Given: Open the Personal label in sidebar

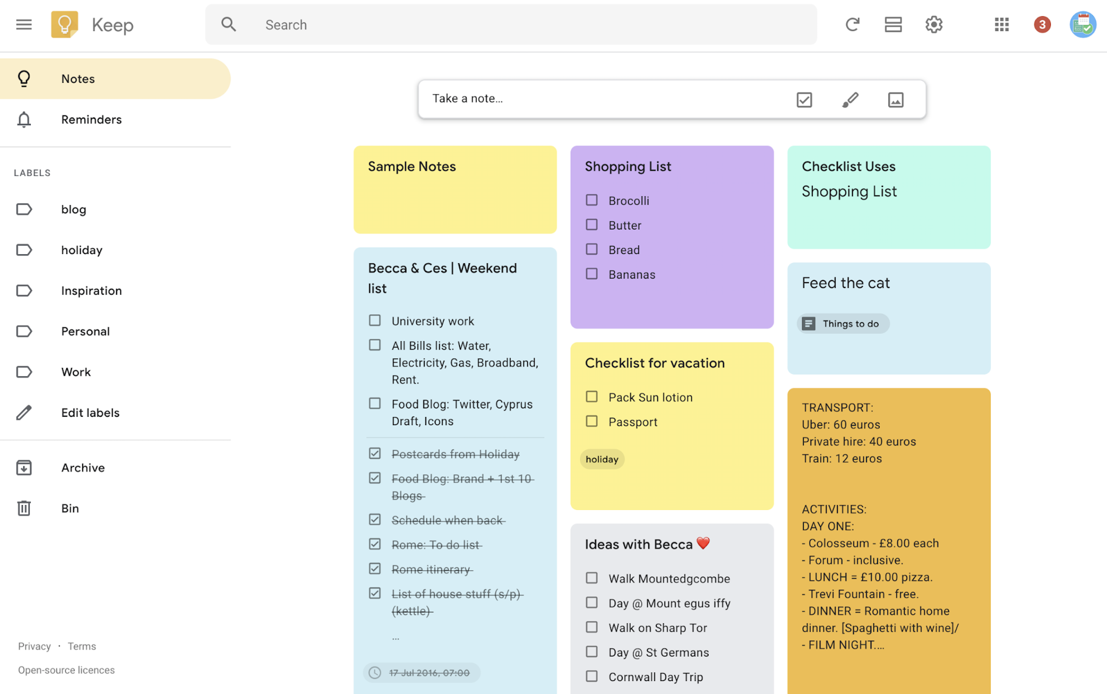Looking at the screenshot, I should point(85,330).
